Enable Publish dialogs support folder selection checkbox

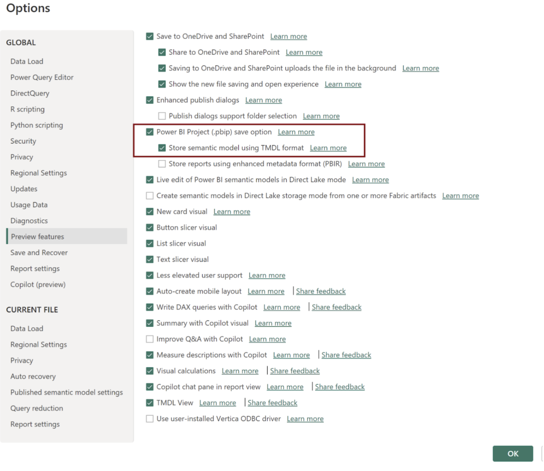(x=162, y=116)
